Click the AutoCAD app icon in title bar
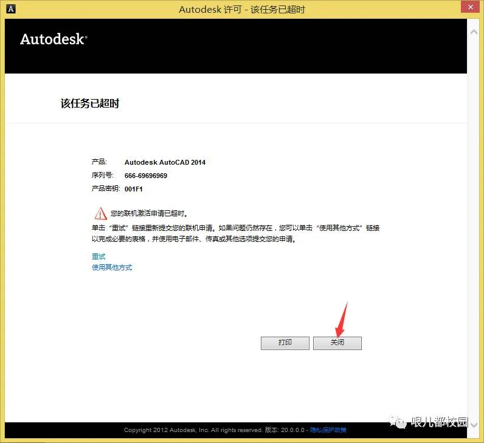The image size is (484, 443). point(11,9)
